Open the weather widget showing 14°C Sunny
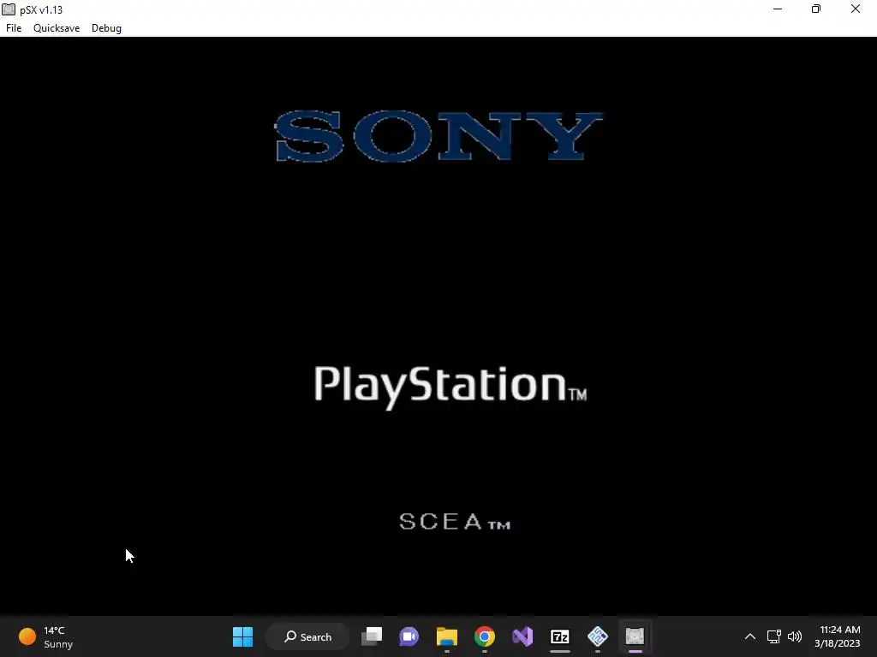877x657 pixels. 46,636
